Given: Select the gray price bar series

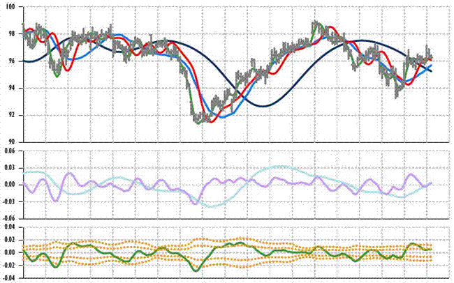Looking at the screenshot, I should (x=293, y=49).
